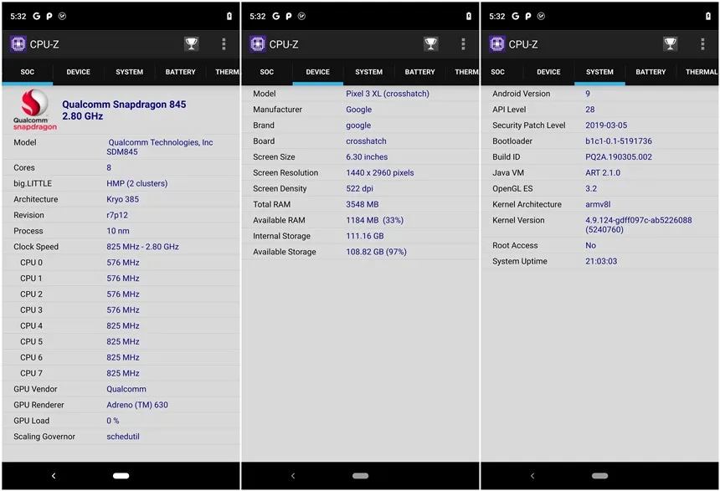720x491 pixels.
Task: Switch to DEVICE tab in the first screen
Action: pyautogui.click(x=78, y=72)
